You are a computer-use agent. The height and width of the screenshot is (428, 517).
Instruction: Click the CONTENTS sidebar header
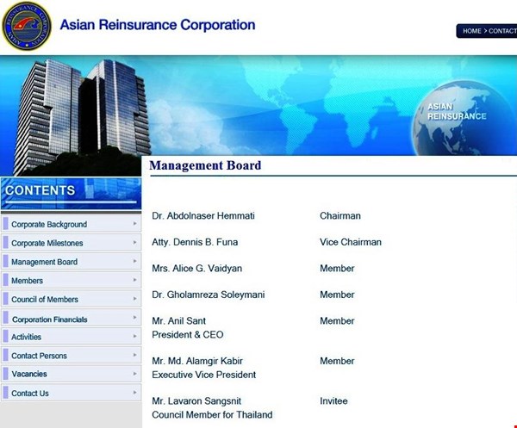(x=72, y=194)
